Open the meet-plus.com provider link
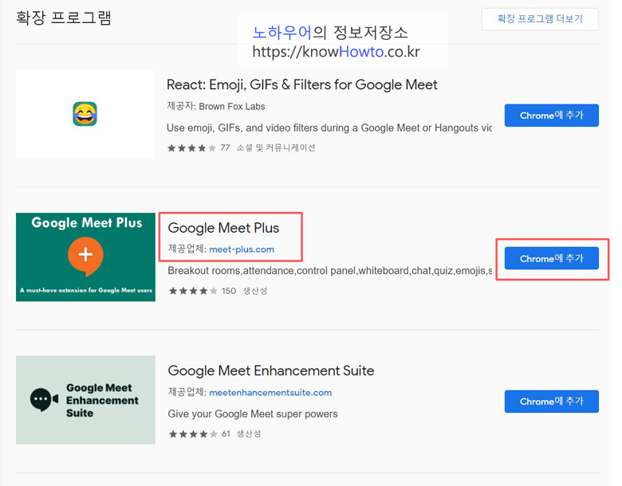This screenshot has height=486, width=622. [242, 249]
